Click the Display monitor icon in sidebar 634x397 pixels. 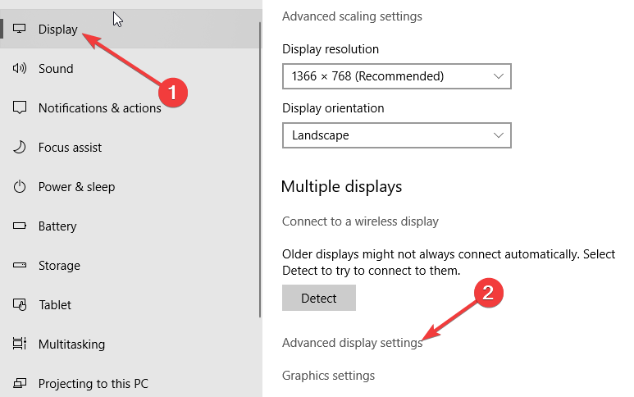tap(20, 29)
